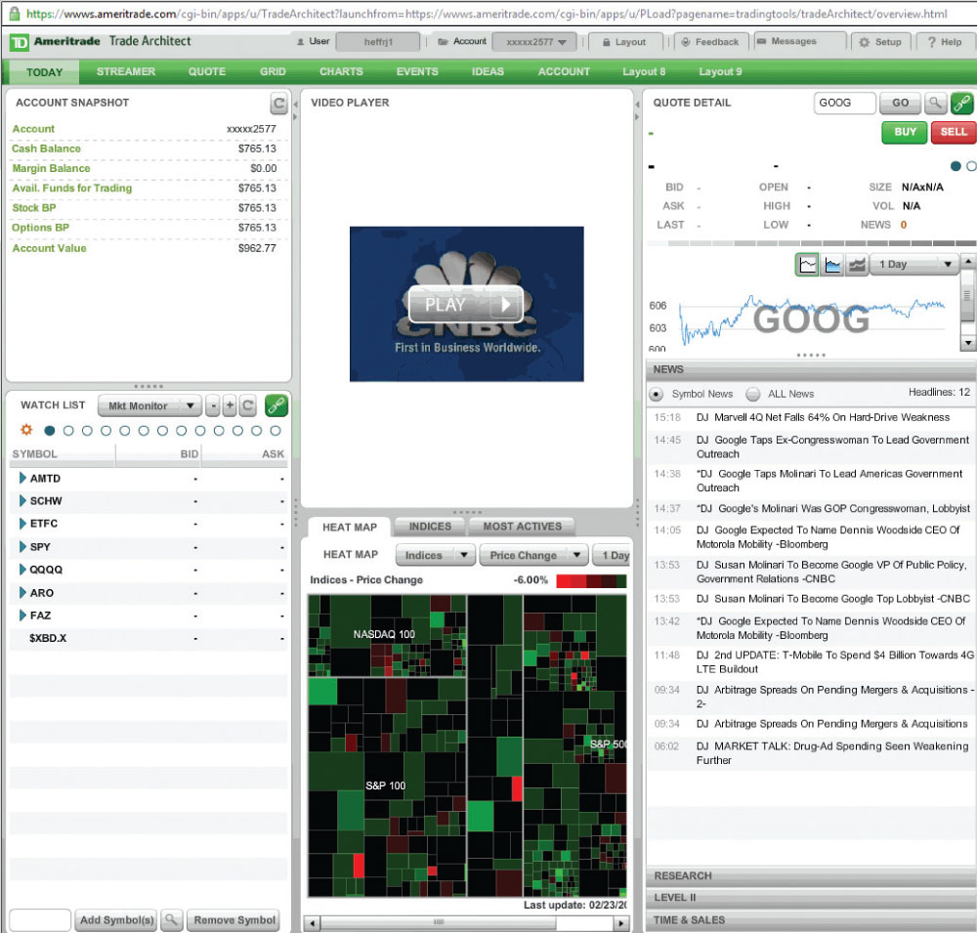Refresh the Watch List
Viewport: 977px width, 933px height.
[247, 406]
